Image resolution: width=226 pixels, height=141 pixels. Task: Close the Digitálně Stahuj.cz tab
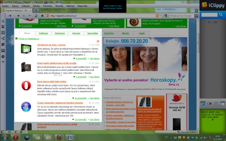click(31, 10)
